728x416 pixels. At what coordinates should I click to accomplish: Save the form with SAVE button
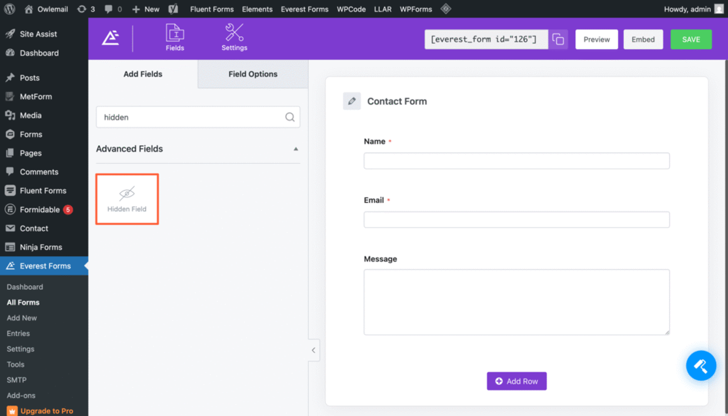(x=691, y=39)
